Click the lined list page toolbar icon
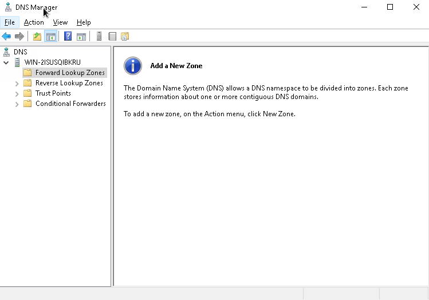This screenshot has height=300, width=429. [x=112, y=37]
